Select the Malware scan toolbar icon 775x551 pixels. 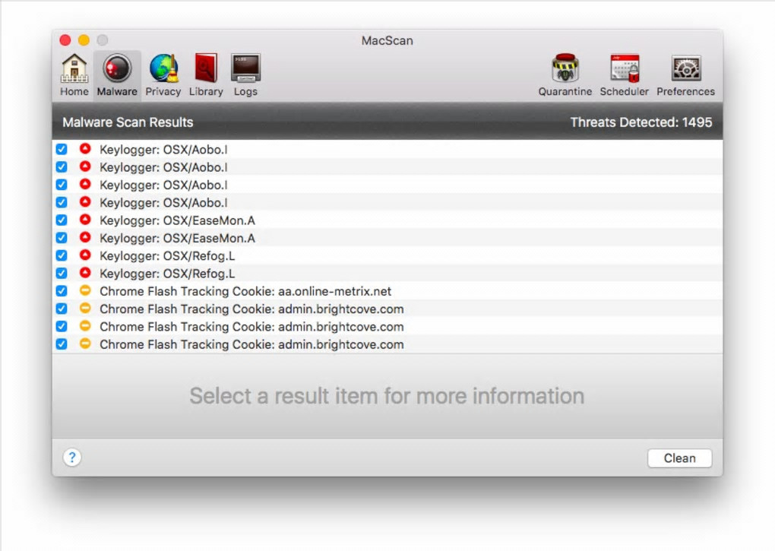coord(117,75)
